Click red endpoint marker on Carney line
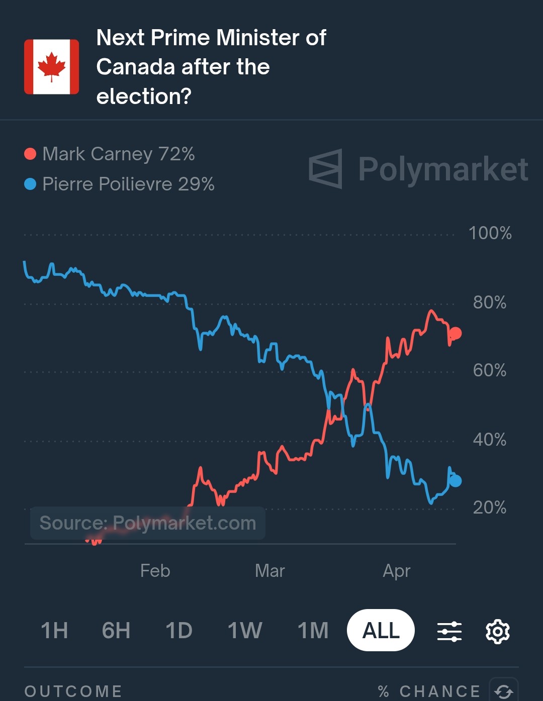This screenshot has height=701, width=543. tap(455, 333)
